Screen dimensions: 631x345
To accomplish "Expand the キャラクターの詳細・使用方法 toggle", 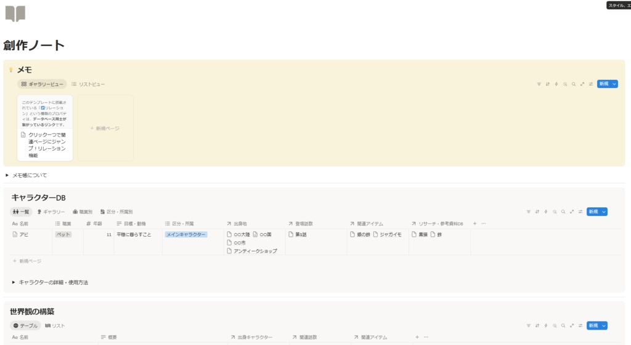I will (14, 282).
